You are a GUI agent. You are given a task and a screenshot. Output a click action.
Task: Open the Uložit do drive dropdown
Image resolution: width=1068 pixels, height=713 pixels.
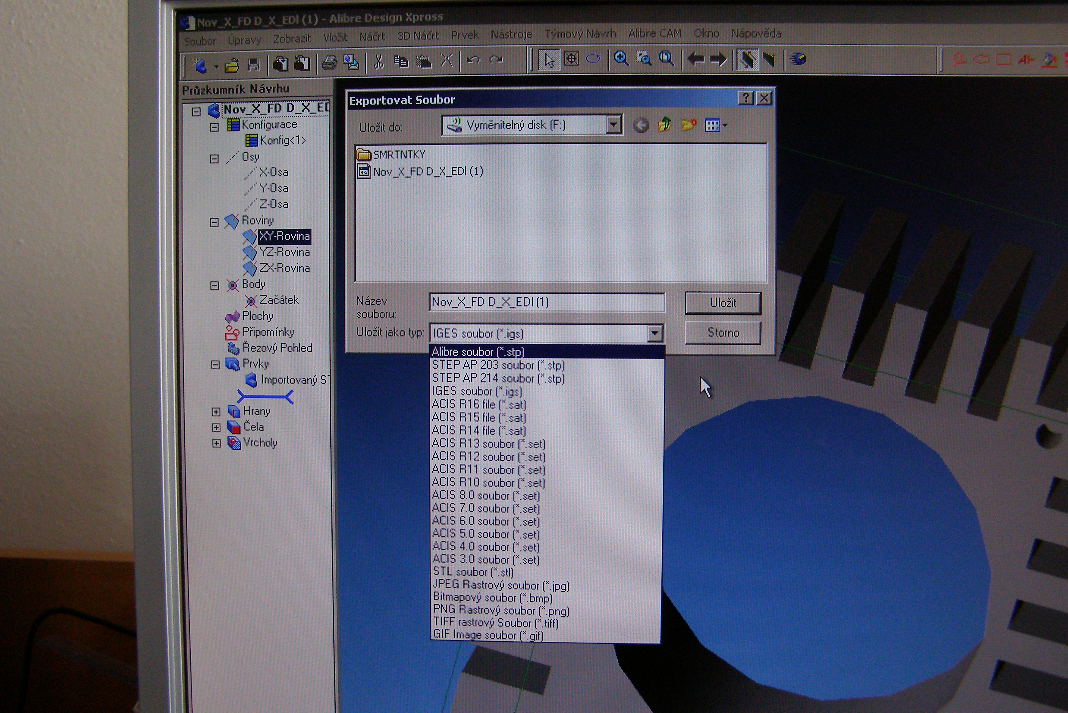(613, 124)
